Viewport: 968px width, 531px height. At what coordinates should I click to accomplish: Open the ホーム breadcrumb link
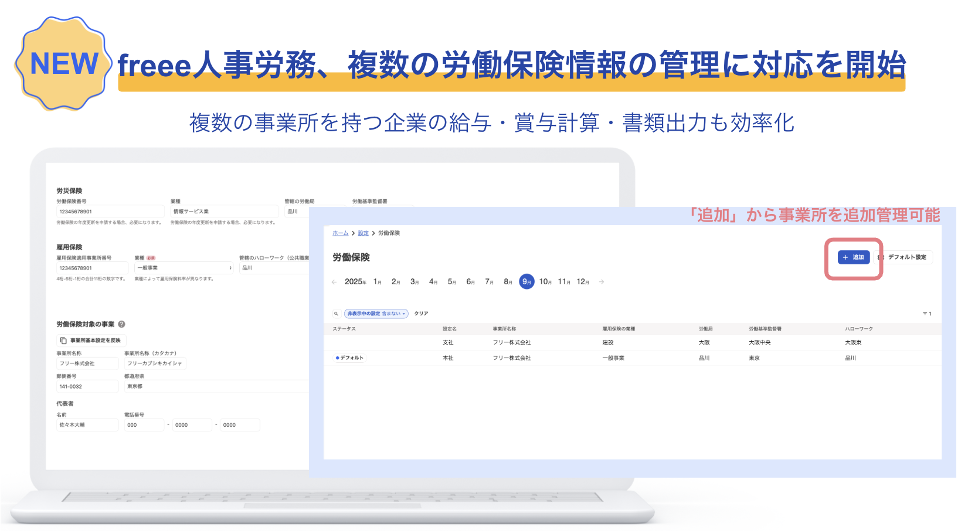pyautogui.click(x=340, y=233)
